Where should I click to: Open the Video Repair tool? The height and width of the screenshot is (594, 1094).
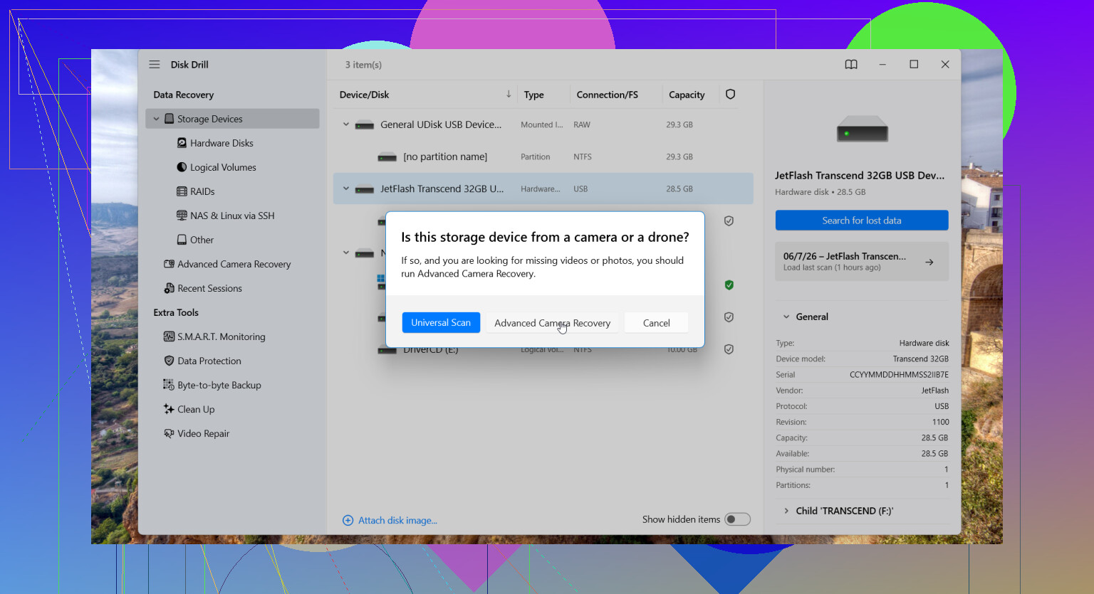(203, 433)
